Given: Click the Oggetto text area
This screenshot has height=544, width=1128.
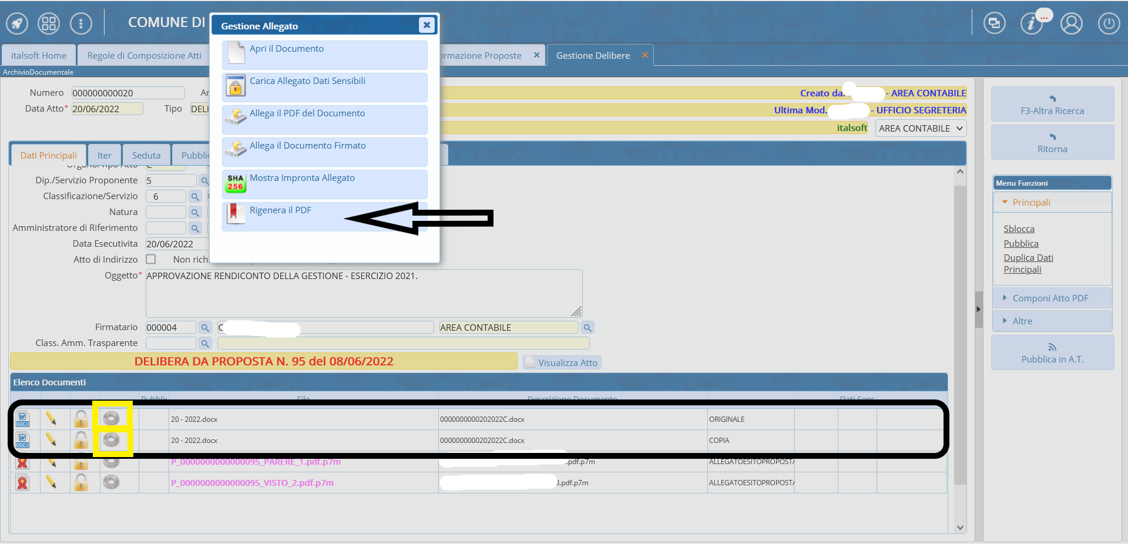Looking at the screenshot, I should 363,293.
